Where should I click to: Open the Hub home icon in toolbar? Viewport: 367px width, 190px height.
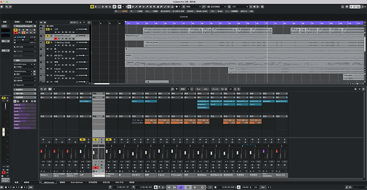pos(2,7)
